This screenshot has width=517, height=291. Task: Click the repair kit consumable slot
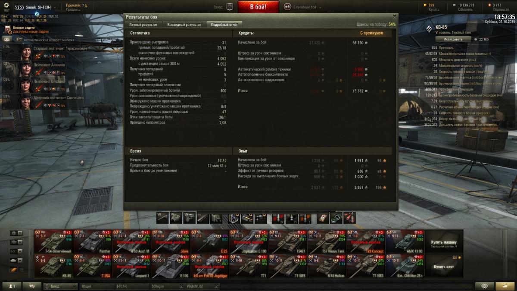click(336, 219)
